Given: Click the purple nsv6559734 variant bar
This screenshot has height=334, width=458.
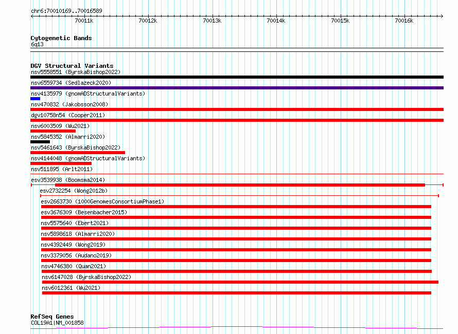Looking at the screenshot, I should click(x=237, y=88).
